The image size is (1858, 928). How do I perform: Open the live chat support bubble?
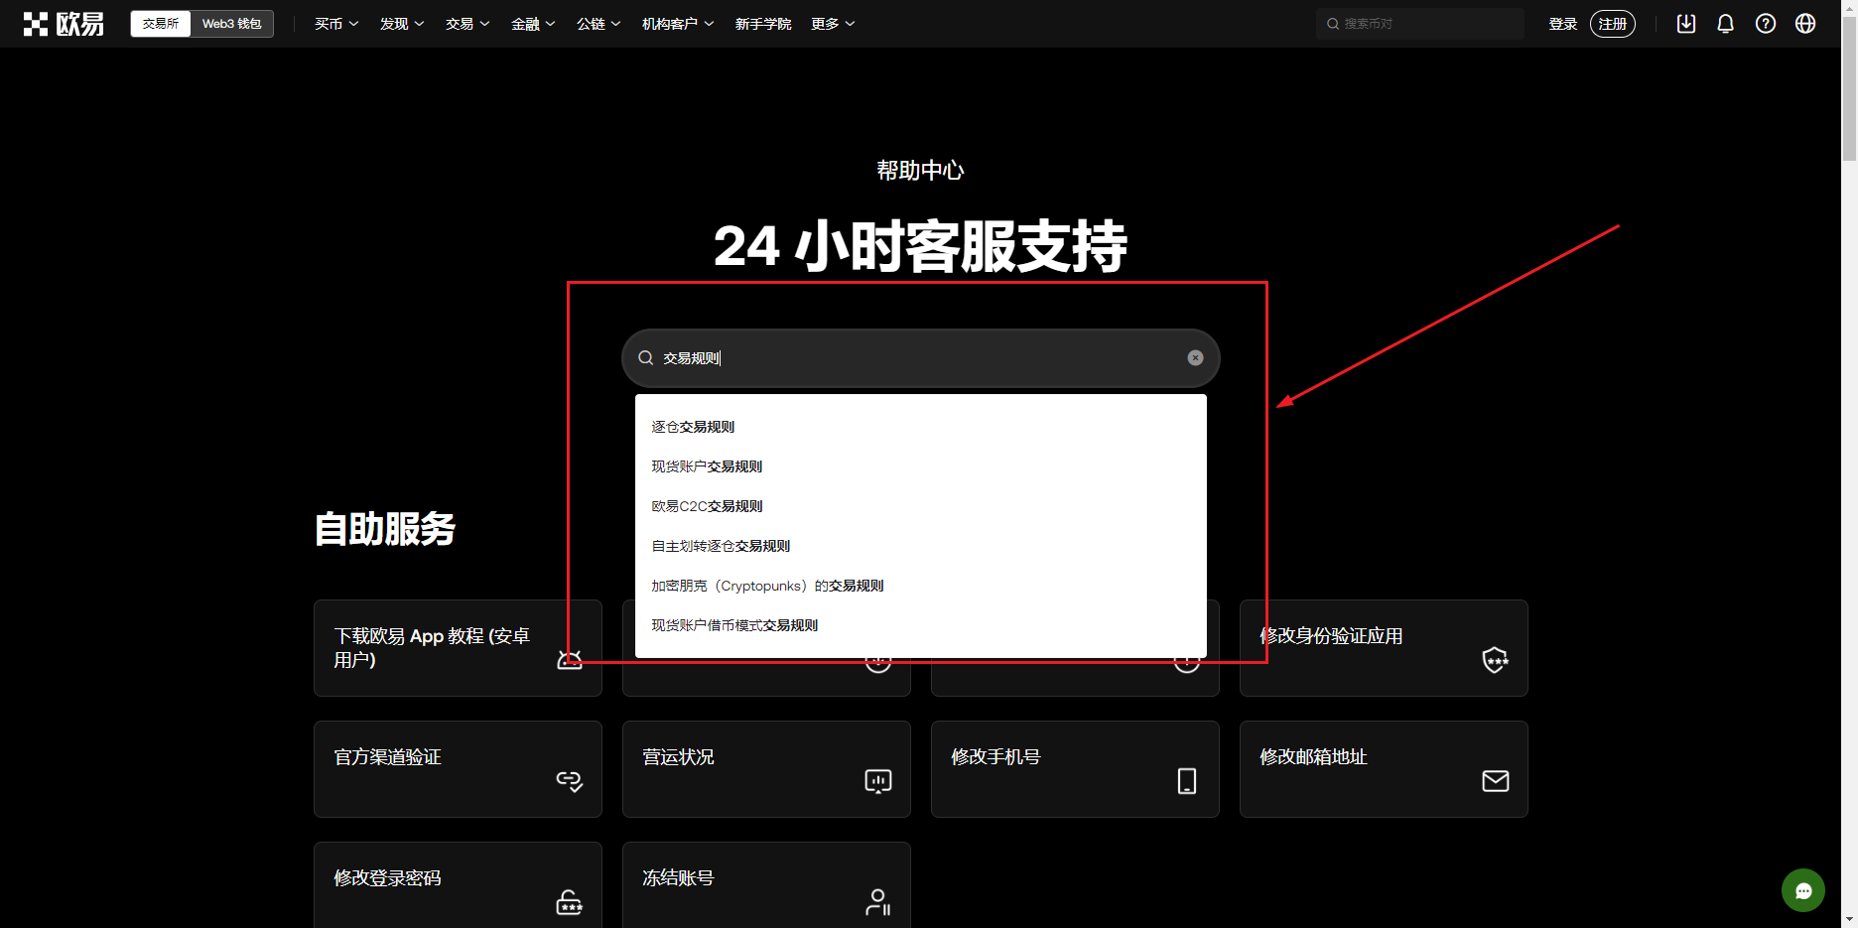(1803, 890)
